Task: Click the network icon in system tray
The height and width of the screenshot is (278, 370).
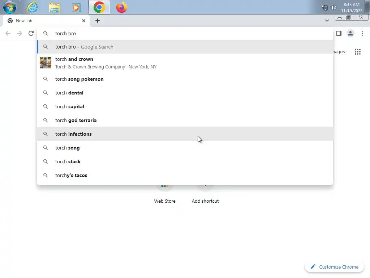Action: (325, 8)
